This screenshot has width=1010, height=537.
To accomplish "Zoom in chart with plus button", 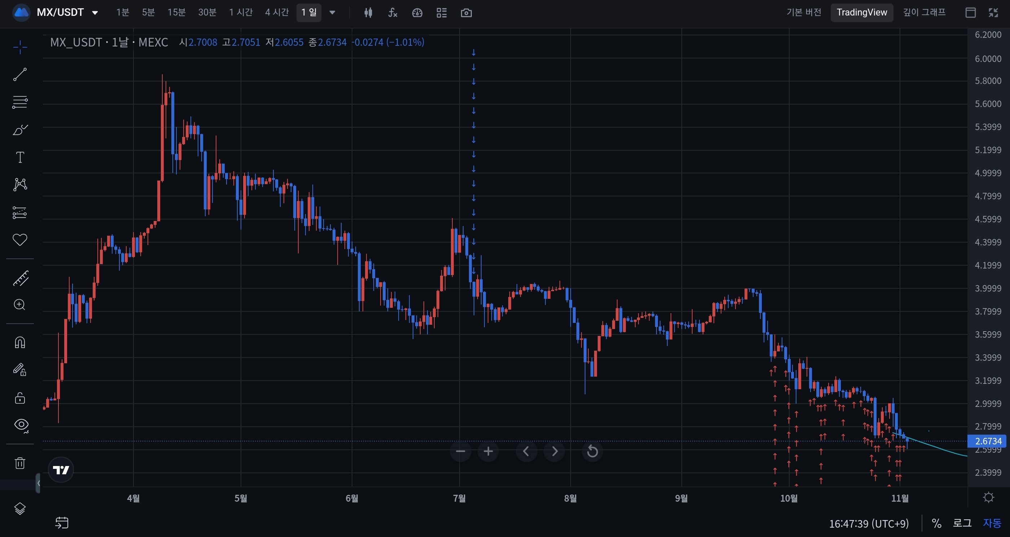I will click(488, 452).
